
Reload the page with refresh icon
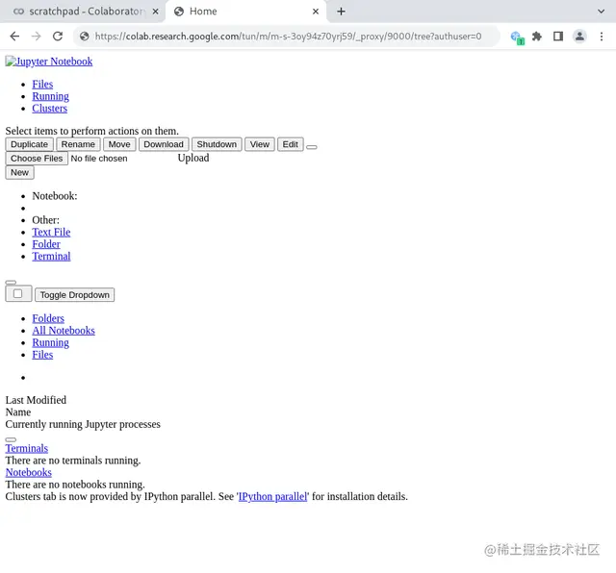pyautogui.click(x=58, y=37)
